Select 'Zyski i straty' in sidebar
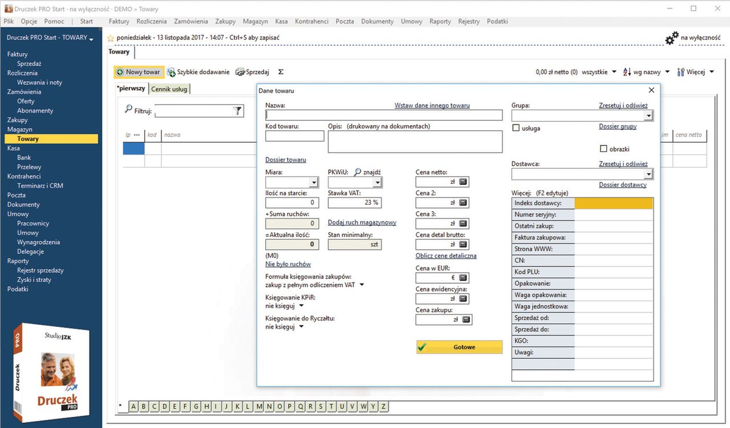Image resolution: width=730 pixels, height=428 pixels. 34,280
